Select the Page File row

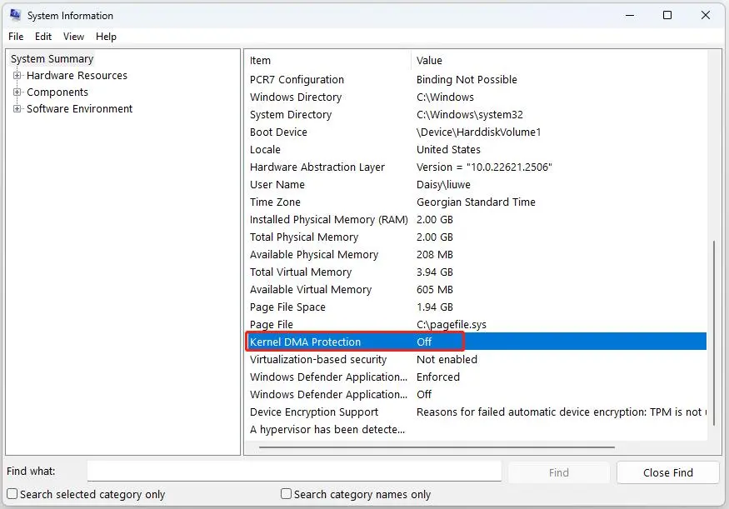pyautogui.click(x=476, y=324)
